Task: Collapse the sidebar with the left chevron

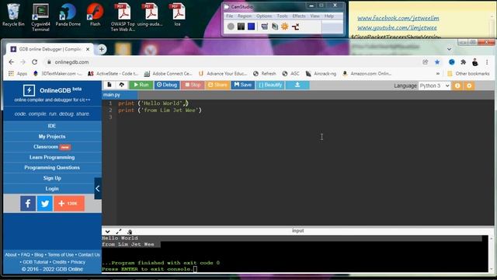Action: point(98,188)
